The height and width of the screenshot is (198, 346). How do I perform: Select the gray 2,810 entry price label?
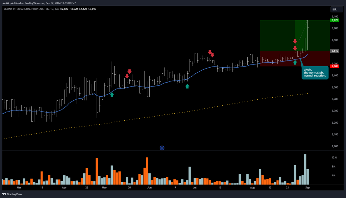335,51
